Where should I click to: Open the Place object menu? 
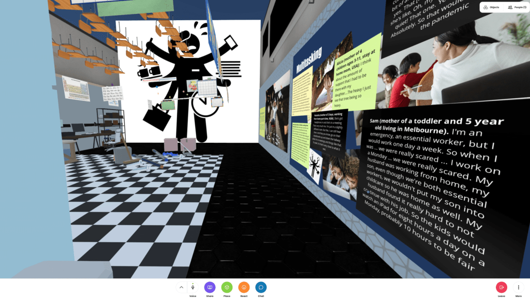[x=227, y=287]
